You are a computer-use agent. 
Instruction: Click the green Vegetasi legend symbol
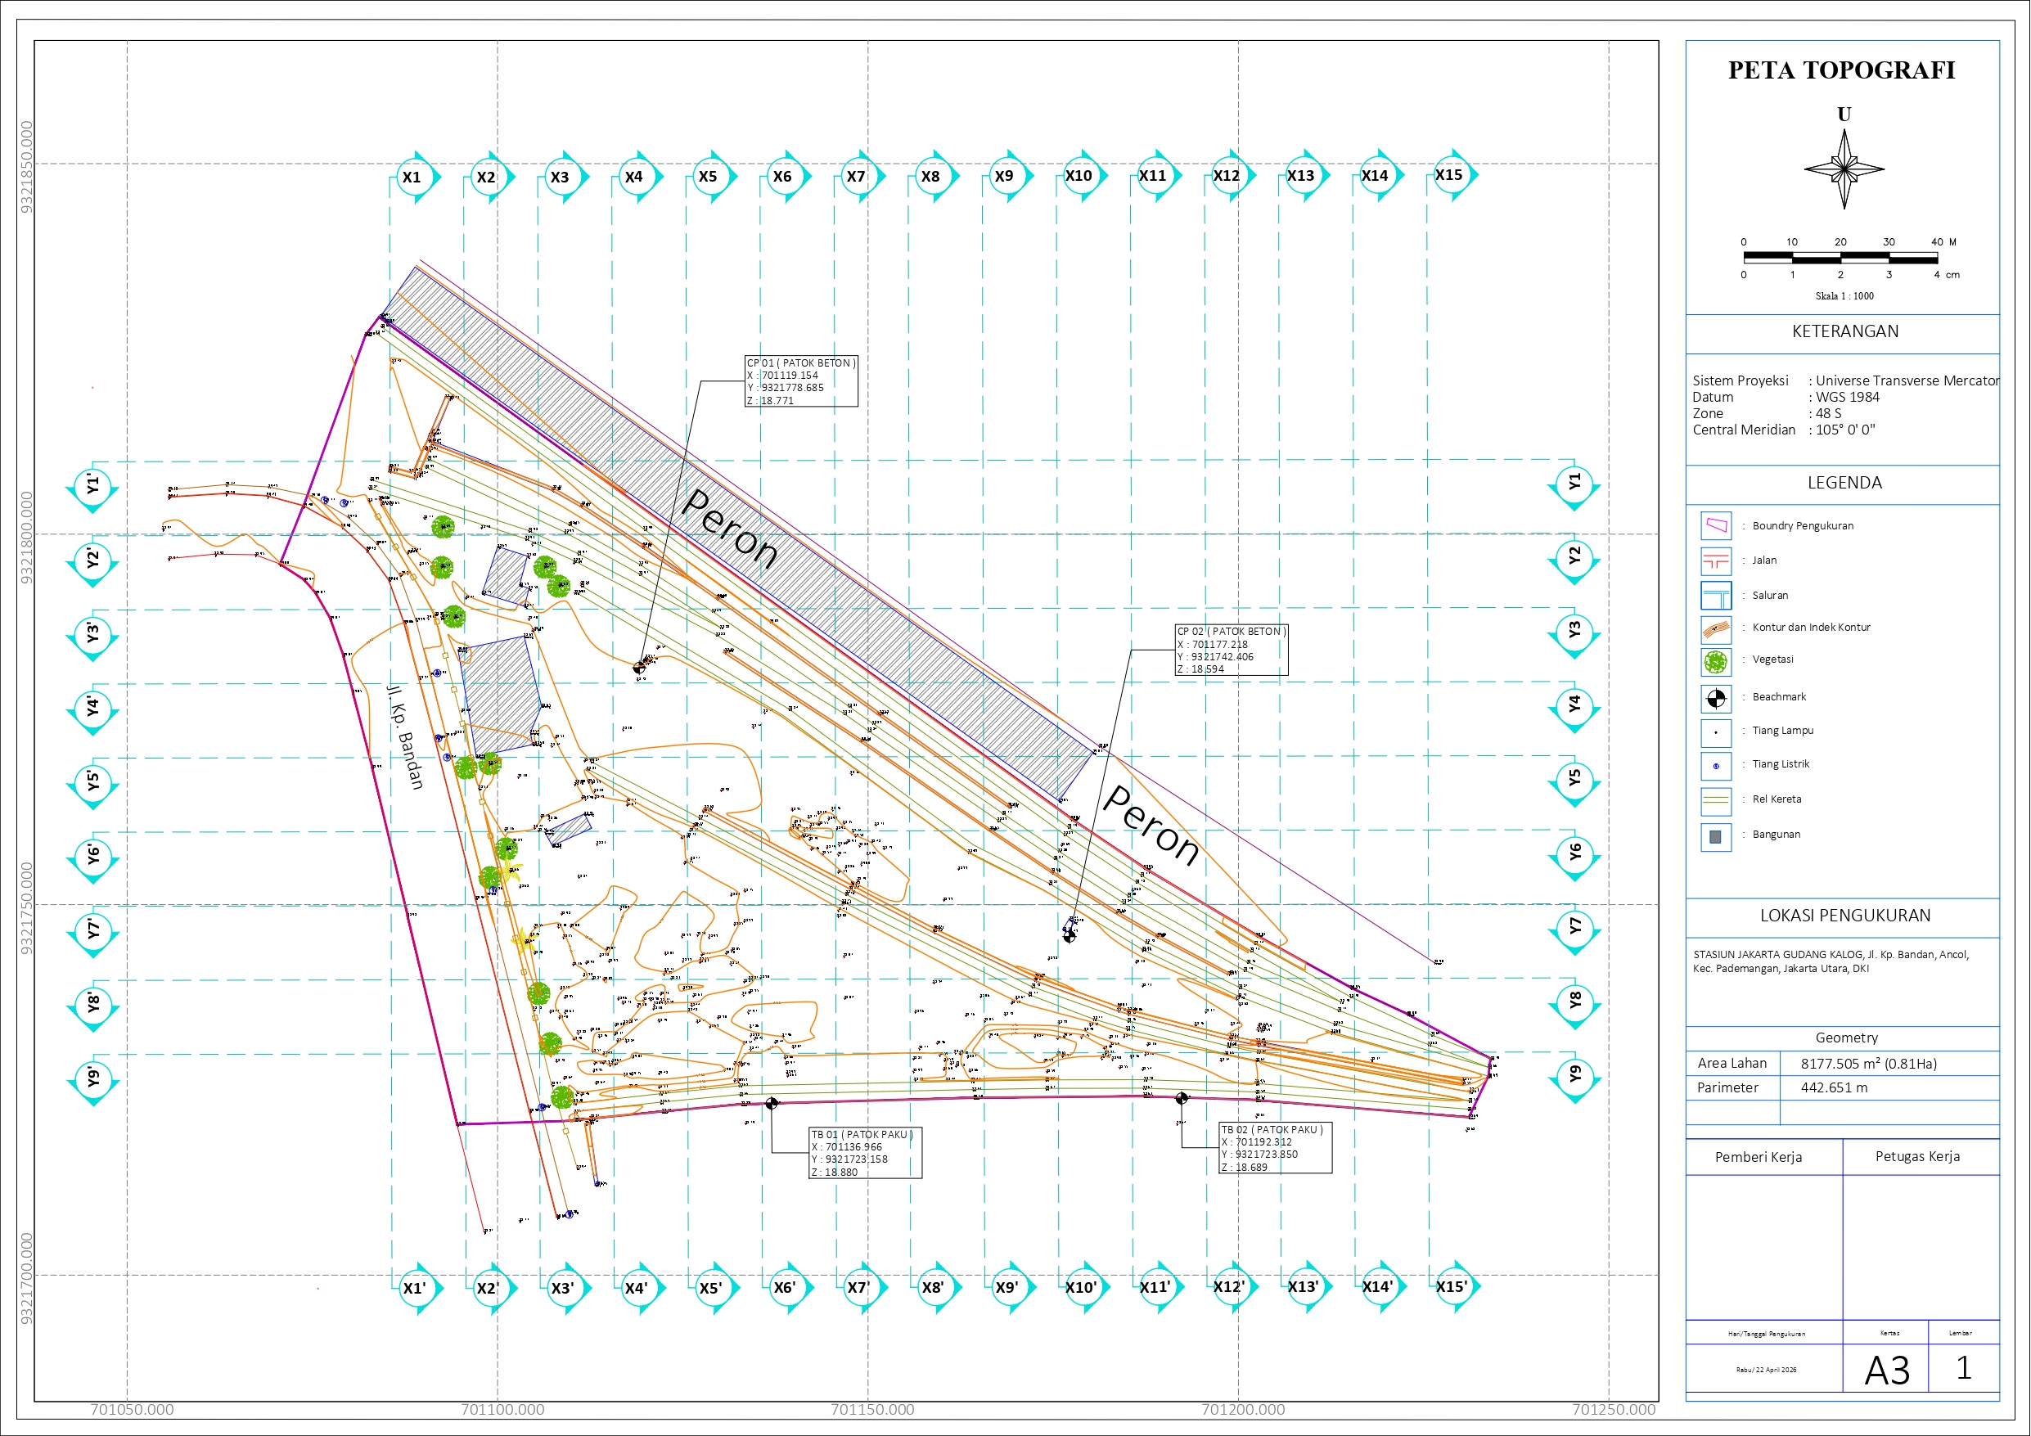[1716, 662]
